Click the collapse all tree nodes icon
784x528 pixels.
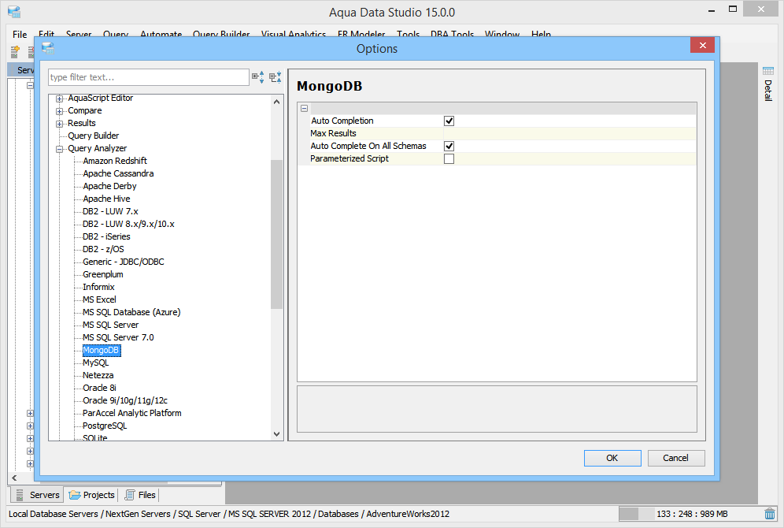click(x=276, y=77)
